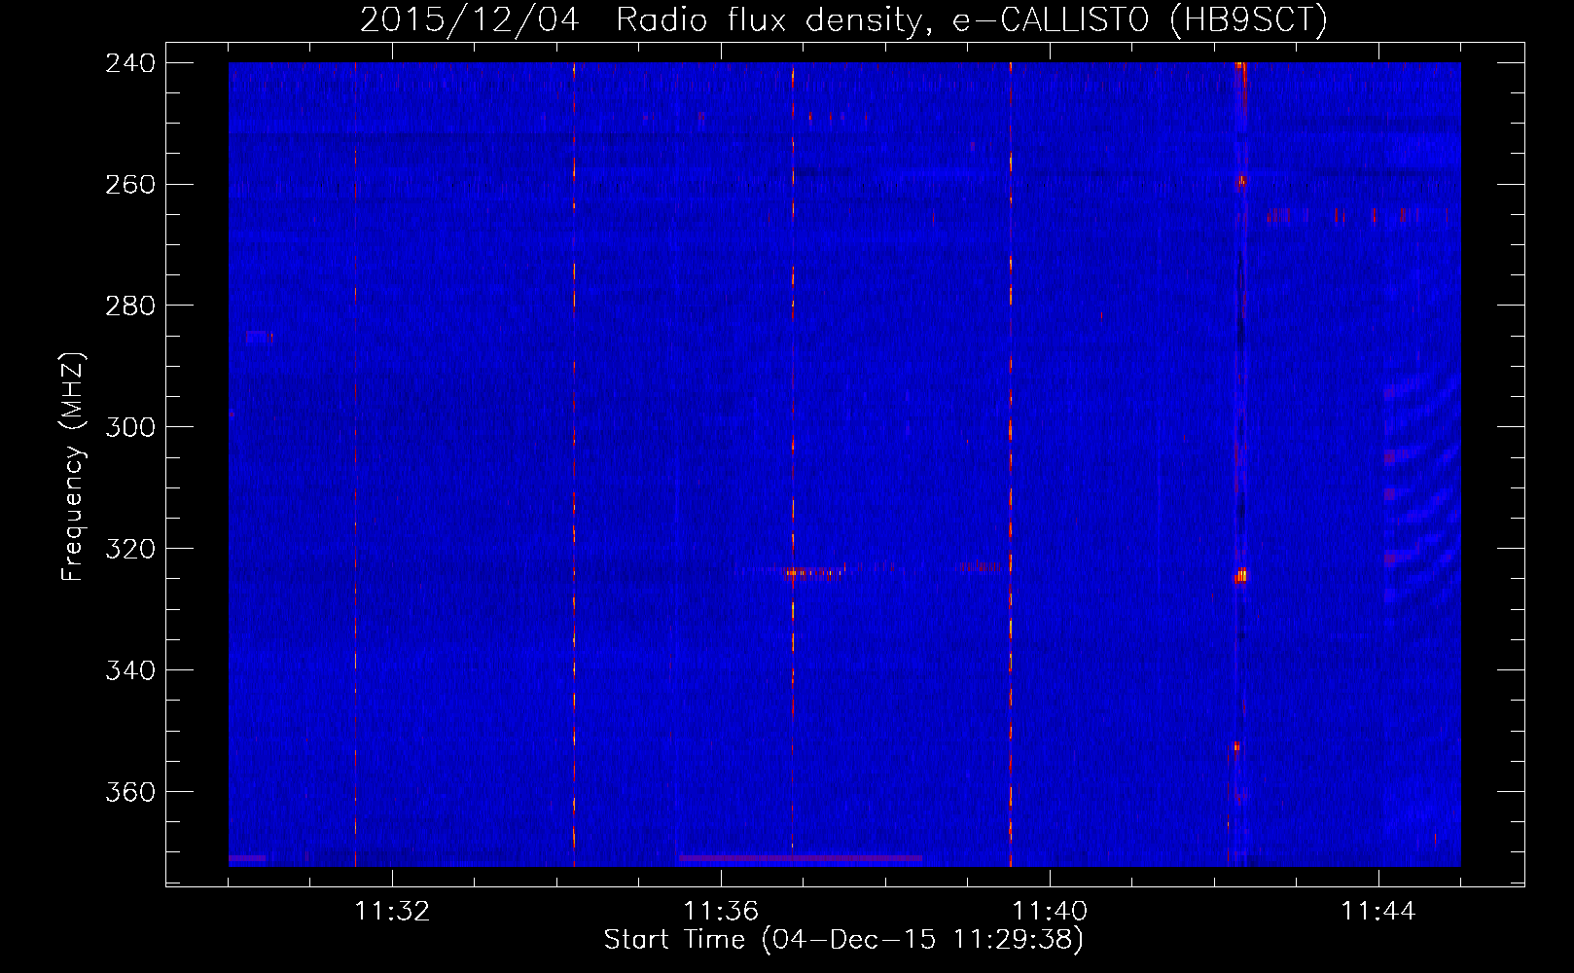Click the 11:40 time tick label
The width and height of the screenshot is (1574, 973).
(1050, 911)
